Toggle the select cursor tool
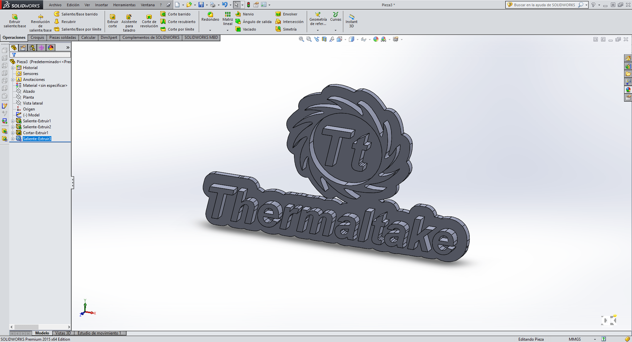This screenshot has width=632, height=342. 236,5
